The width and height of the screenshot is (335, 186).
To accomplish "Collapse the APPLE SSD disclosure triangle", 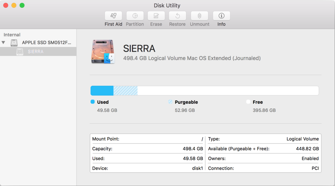I will (3, 42).
